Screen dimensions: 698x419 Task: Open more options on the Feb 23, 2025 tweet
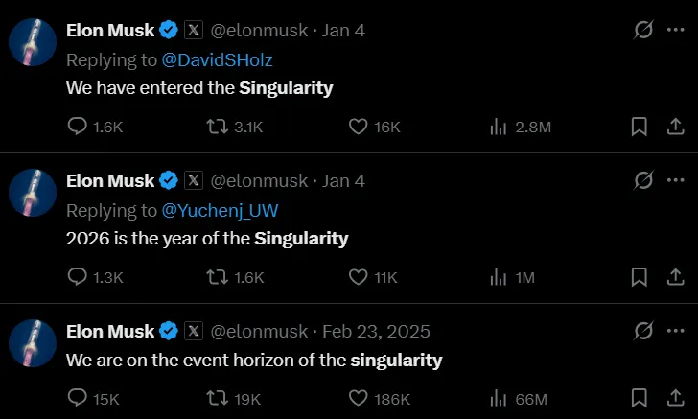pos(675,331)
